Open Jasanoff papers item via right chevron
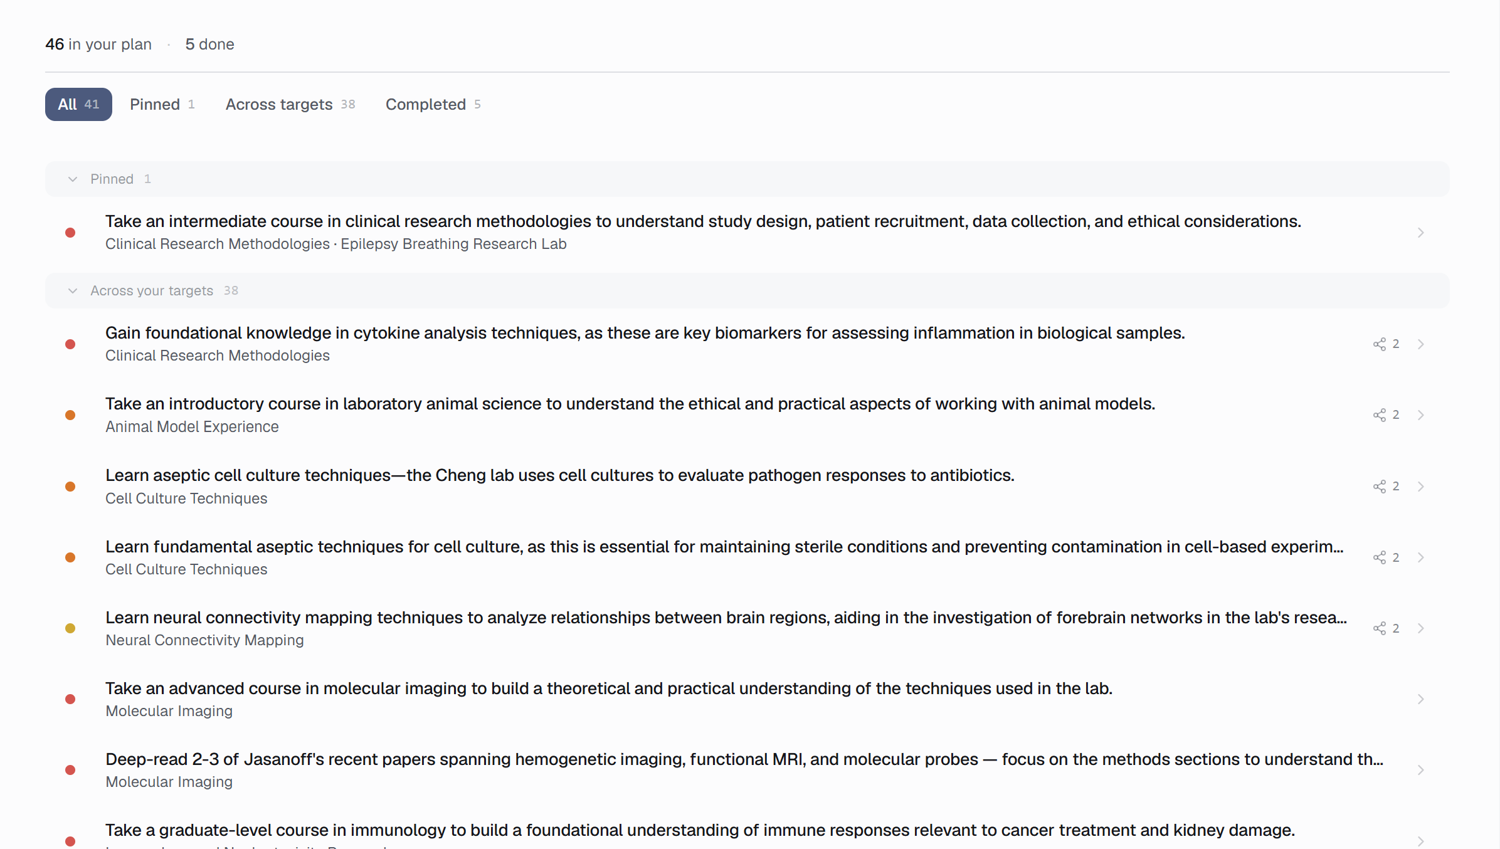1500x849 pixels. (x=1420, y=770)
